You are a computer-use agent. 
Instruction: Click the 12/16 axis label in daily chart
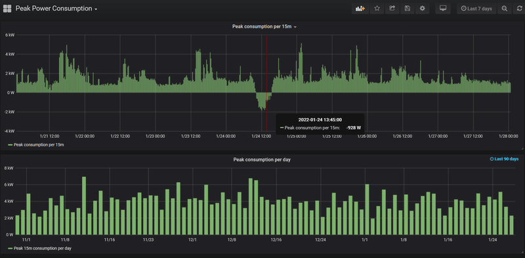pos(276,240)
